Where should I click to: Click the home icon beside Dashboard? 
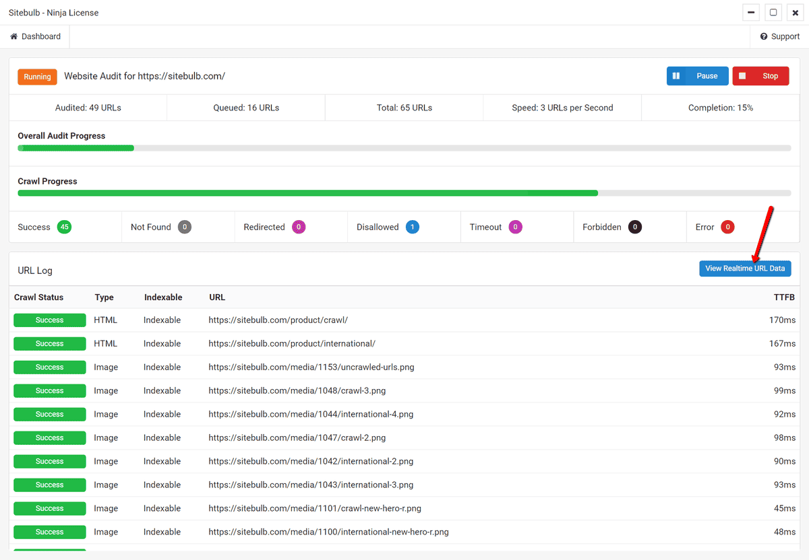click(x=13, y=36)
